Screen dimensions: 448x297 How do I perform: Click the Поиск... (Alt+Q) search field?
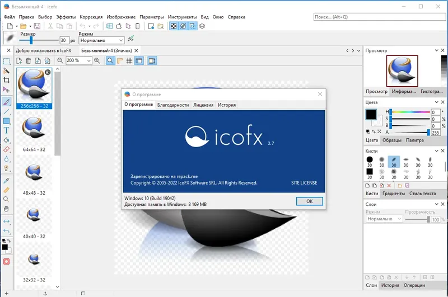click(380, 17)
